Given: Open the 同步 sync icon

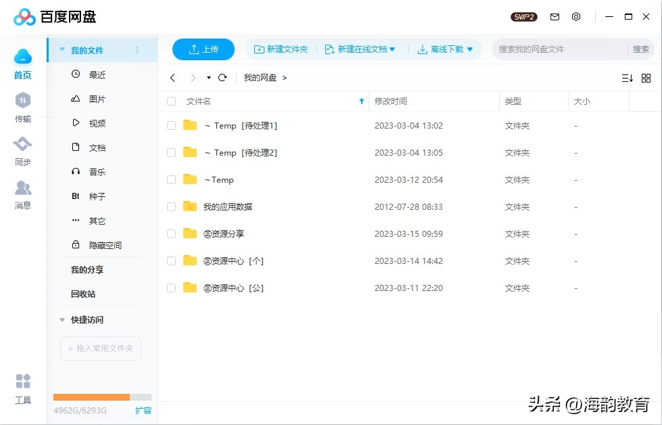Looking at the screenshot, I should pyautogui.click(x=23, y=144).
